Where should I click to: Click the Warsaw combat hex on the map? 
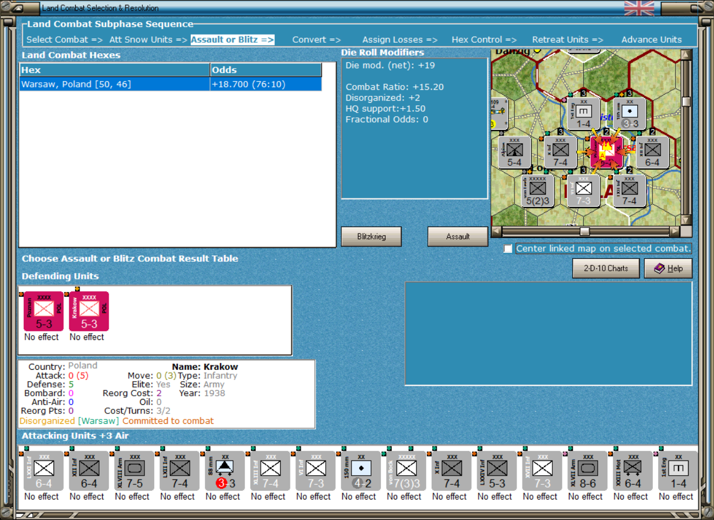tap(606, 152)
